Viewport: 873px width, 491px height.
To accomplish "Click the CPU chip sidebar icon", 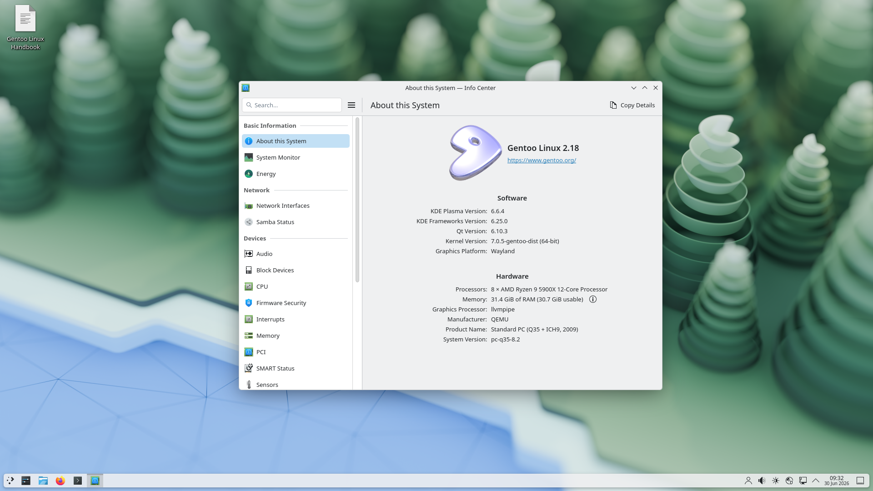I will pyautogui.click(x=249, y=286).
